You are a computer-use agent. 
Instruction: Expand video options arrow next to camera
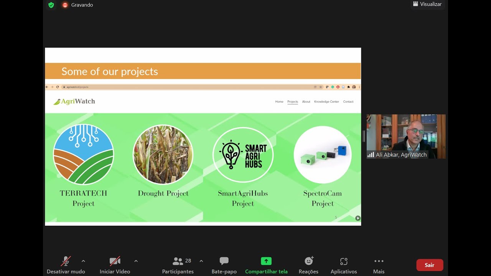[x=136, y=261]
